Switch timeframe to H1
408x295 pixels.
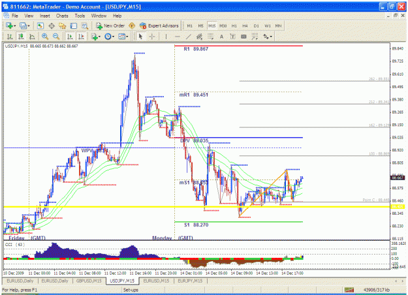point(234,25)
